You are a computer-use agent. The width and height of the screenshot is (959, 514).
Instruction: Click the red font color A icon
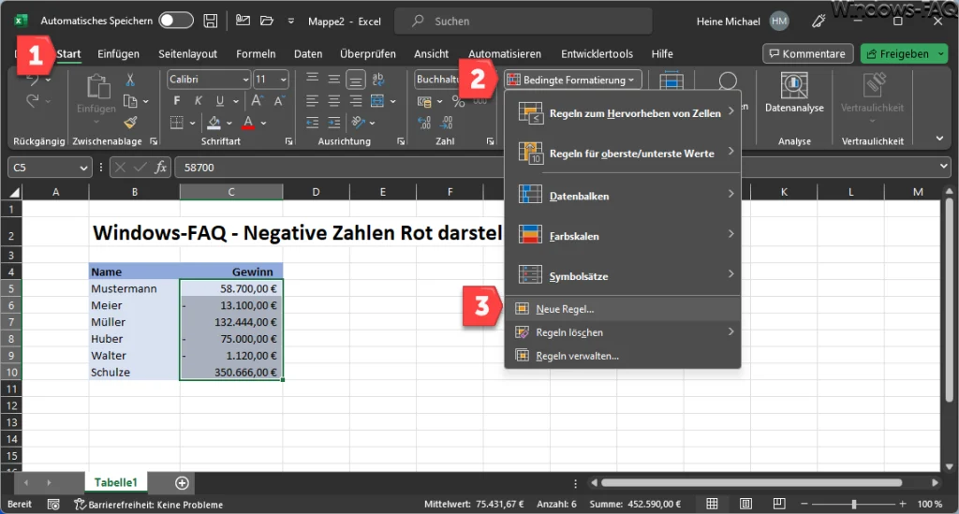click(248, 123)
